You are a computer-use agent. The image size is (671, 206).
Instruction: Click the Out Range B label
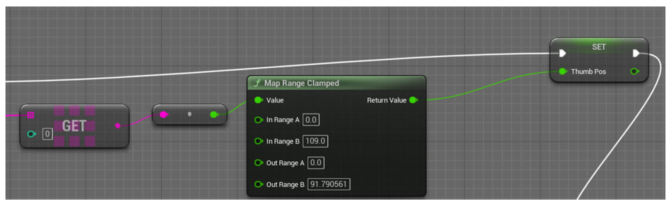(x=285, y=184)
